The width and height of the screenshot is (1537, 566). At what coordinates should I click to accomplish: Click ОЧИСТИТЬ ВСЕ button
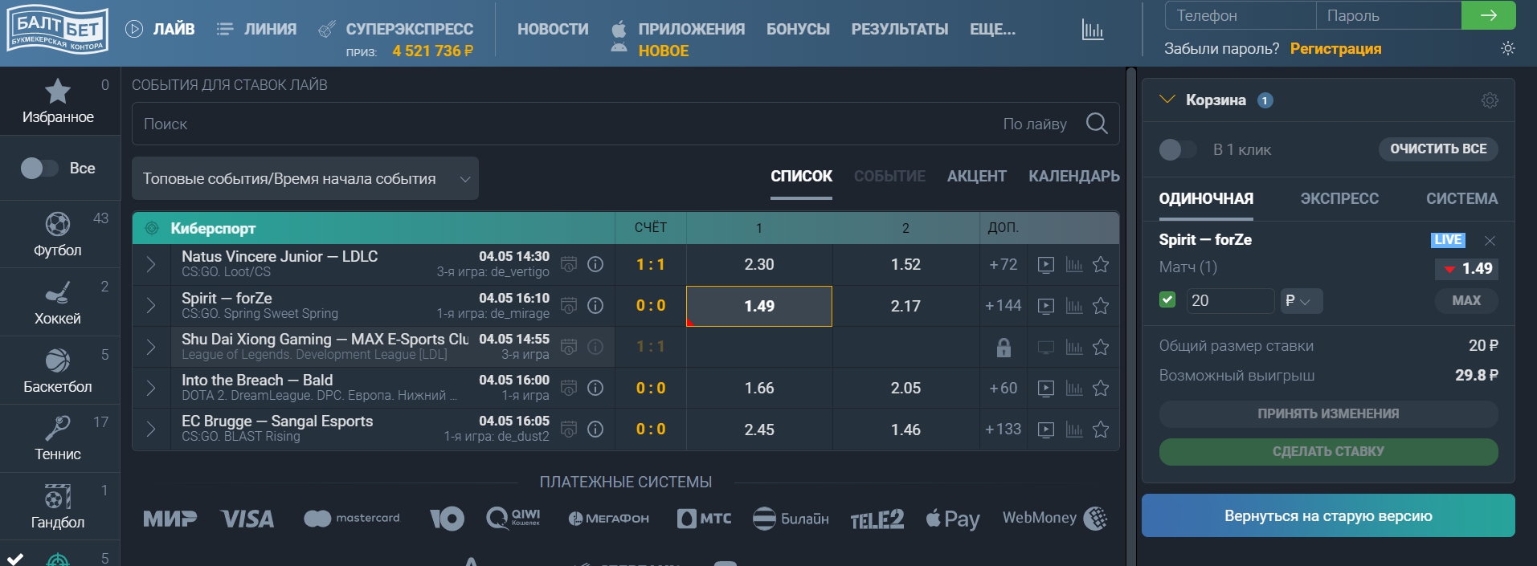click(x=1438, y=149)
